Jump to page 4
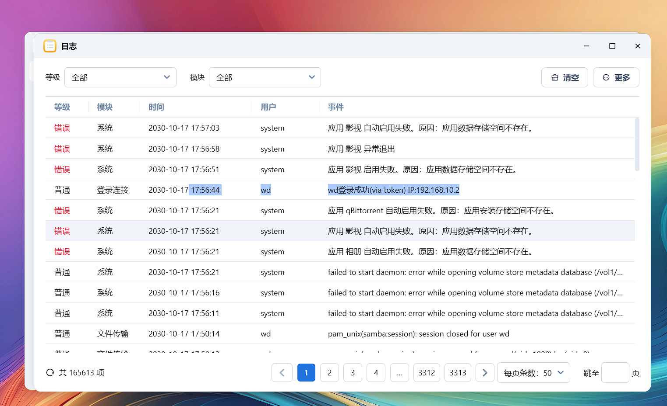The height and width of the screenshot is (406, 667). tap(376, 373)
